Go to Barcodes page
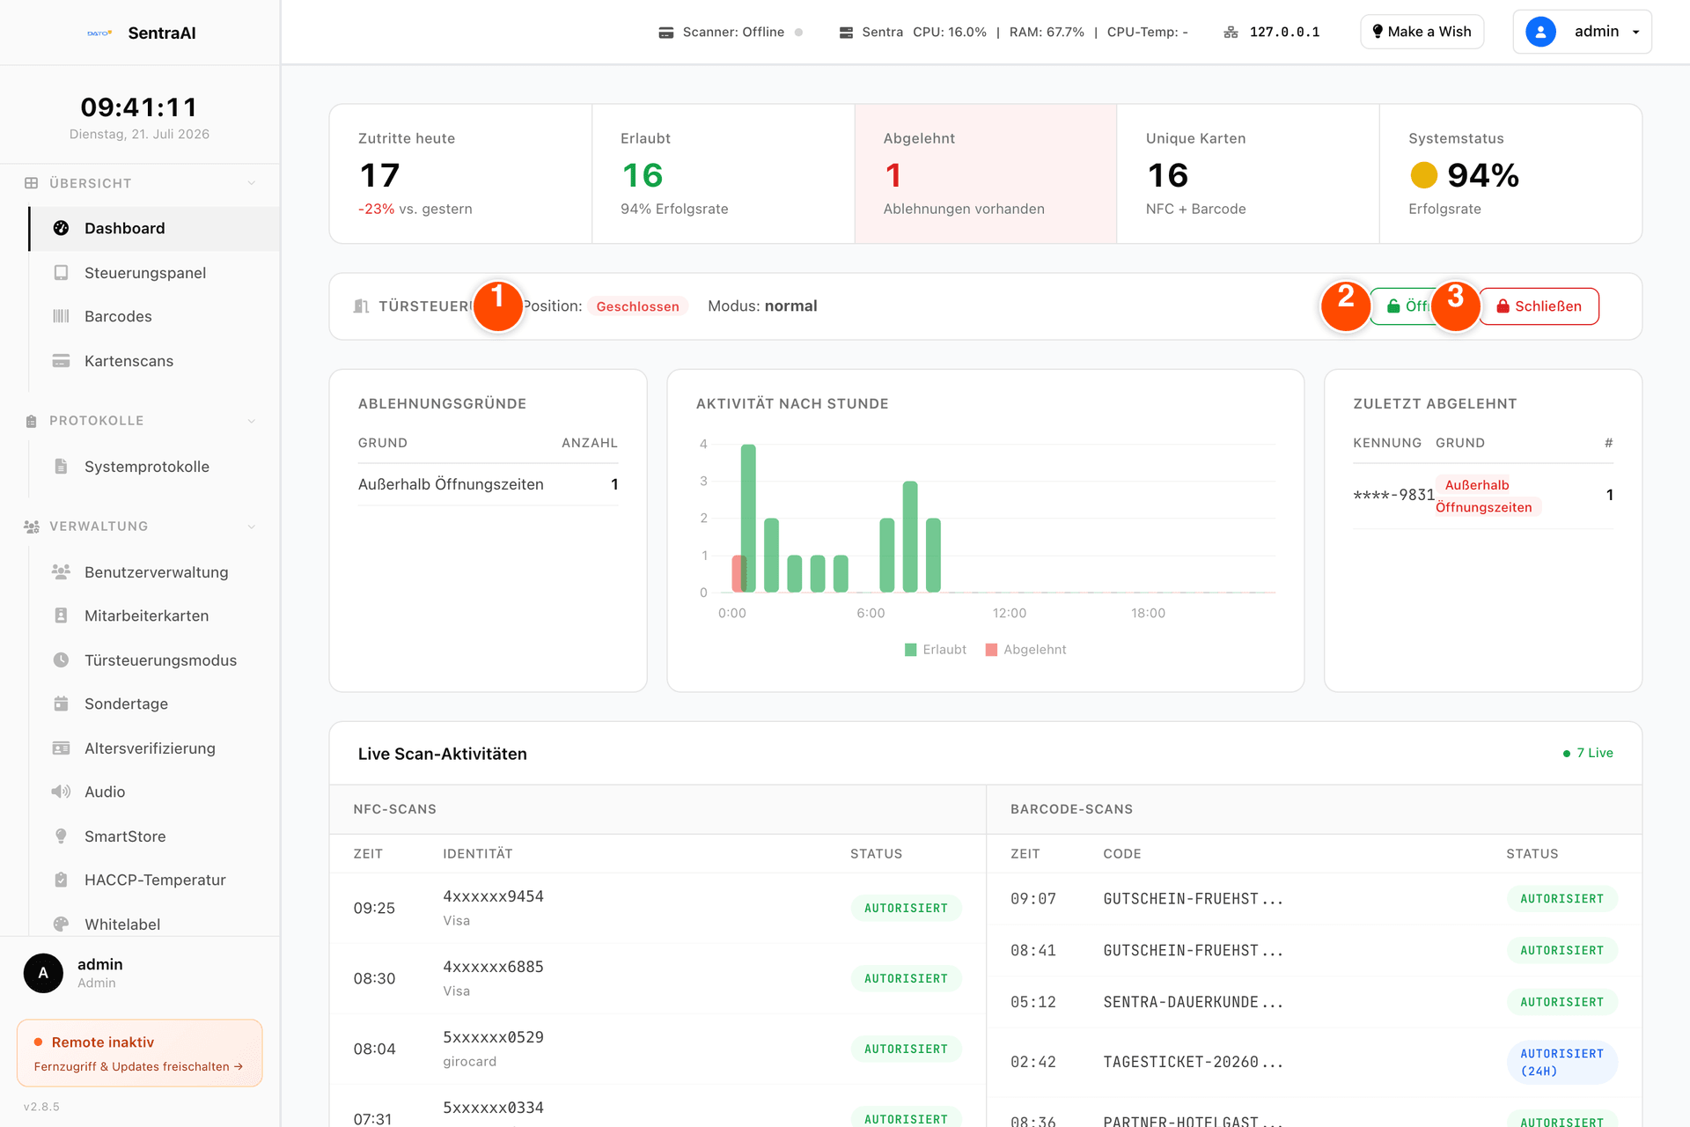The width and height of the screenshot is (1690, 1127). pyautogui.click(x=155, y=316)
